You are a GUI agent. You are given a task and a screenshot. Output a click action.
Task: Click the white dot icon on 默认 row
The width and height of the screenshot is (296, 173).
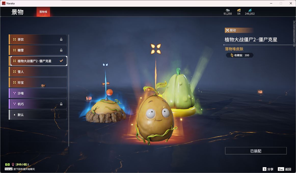tap(14, 114)
